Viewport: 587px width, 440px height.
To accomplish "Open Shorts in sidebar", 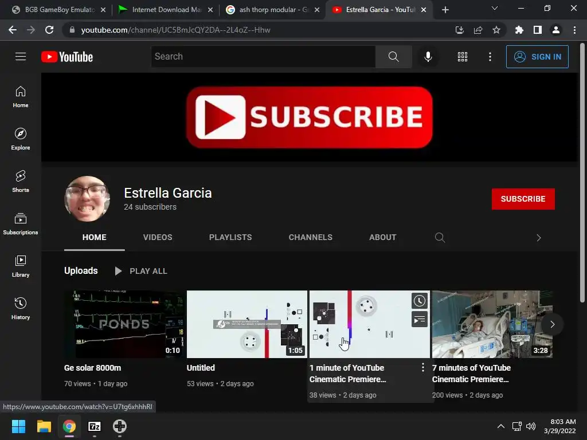I will pos(21,182).
